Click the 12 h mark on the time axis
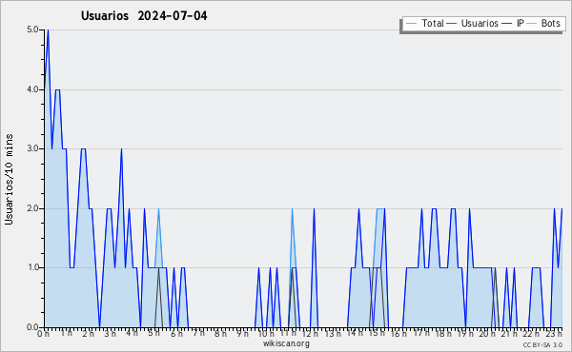 point(310,333)
